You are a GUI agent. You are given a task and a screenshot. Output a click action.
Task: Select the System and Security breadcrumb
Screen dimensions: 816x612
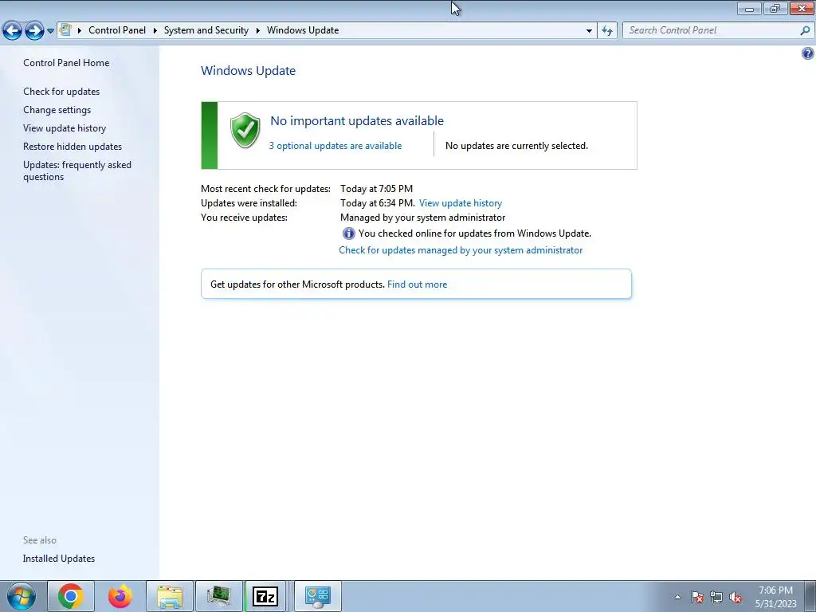[x=206, y=30]
